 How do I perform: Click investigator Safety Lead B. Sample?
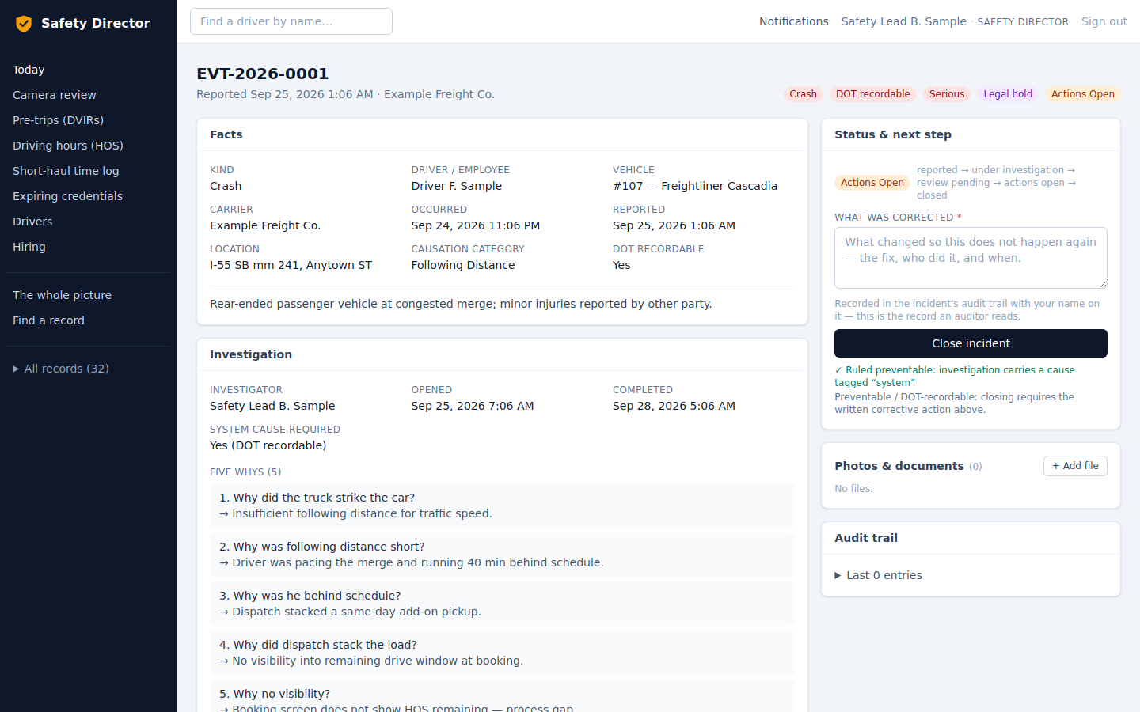coord(272,406)
